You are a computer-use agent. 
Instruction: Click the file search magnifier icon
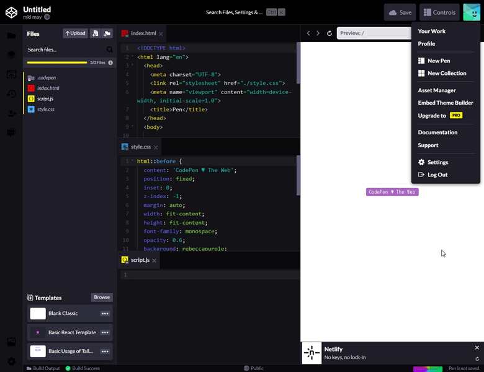110,50
